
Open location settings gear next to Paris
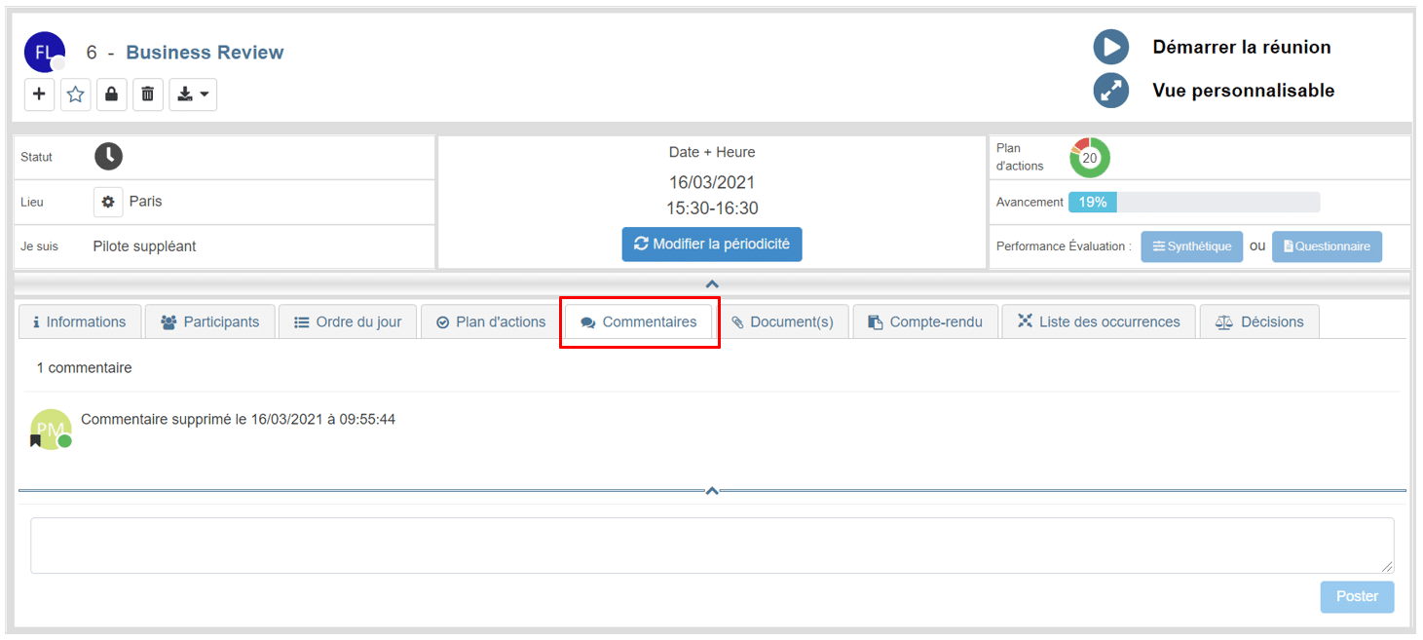pos(108,202)
